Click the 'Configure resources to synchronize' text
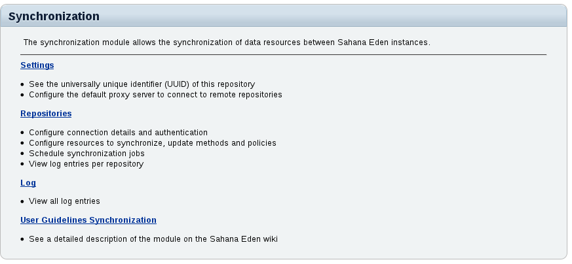572x264 pixels. pos(152,143)
